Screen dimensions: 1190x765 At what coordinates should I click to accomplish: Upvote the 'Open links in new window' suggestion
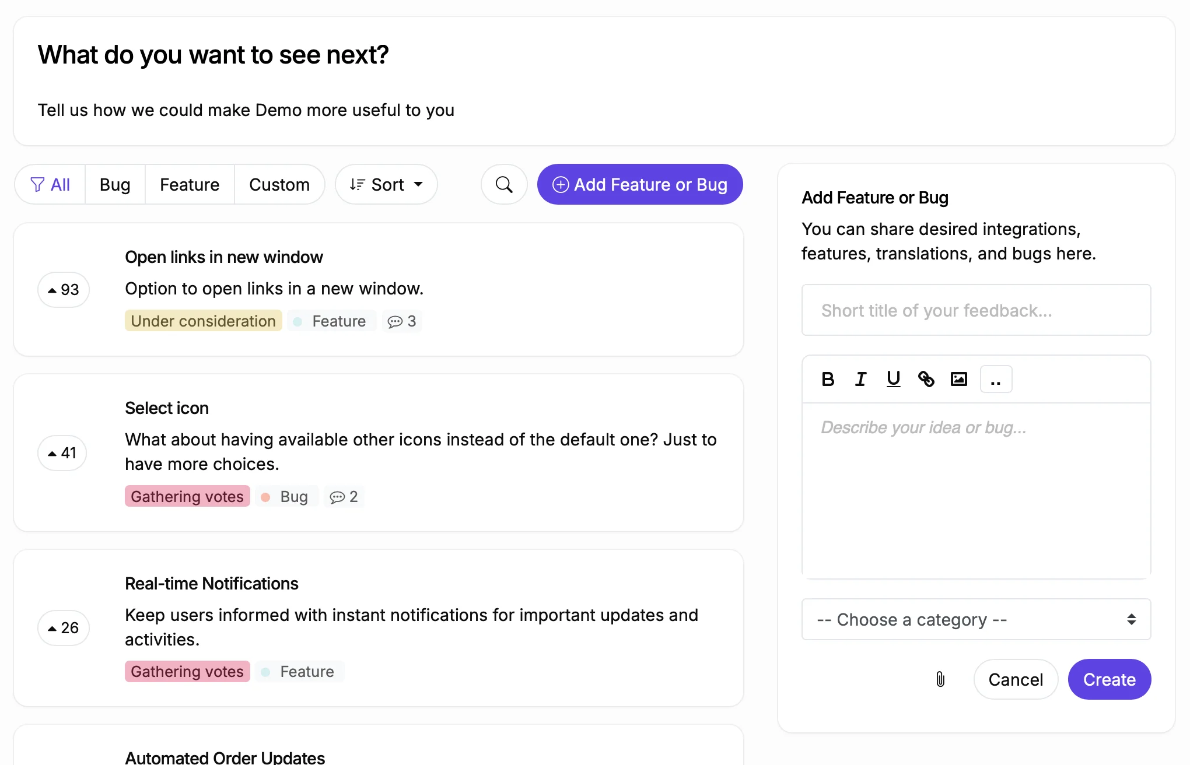click(x=63, y=289)
